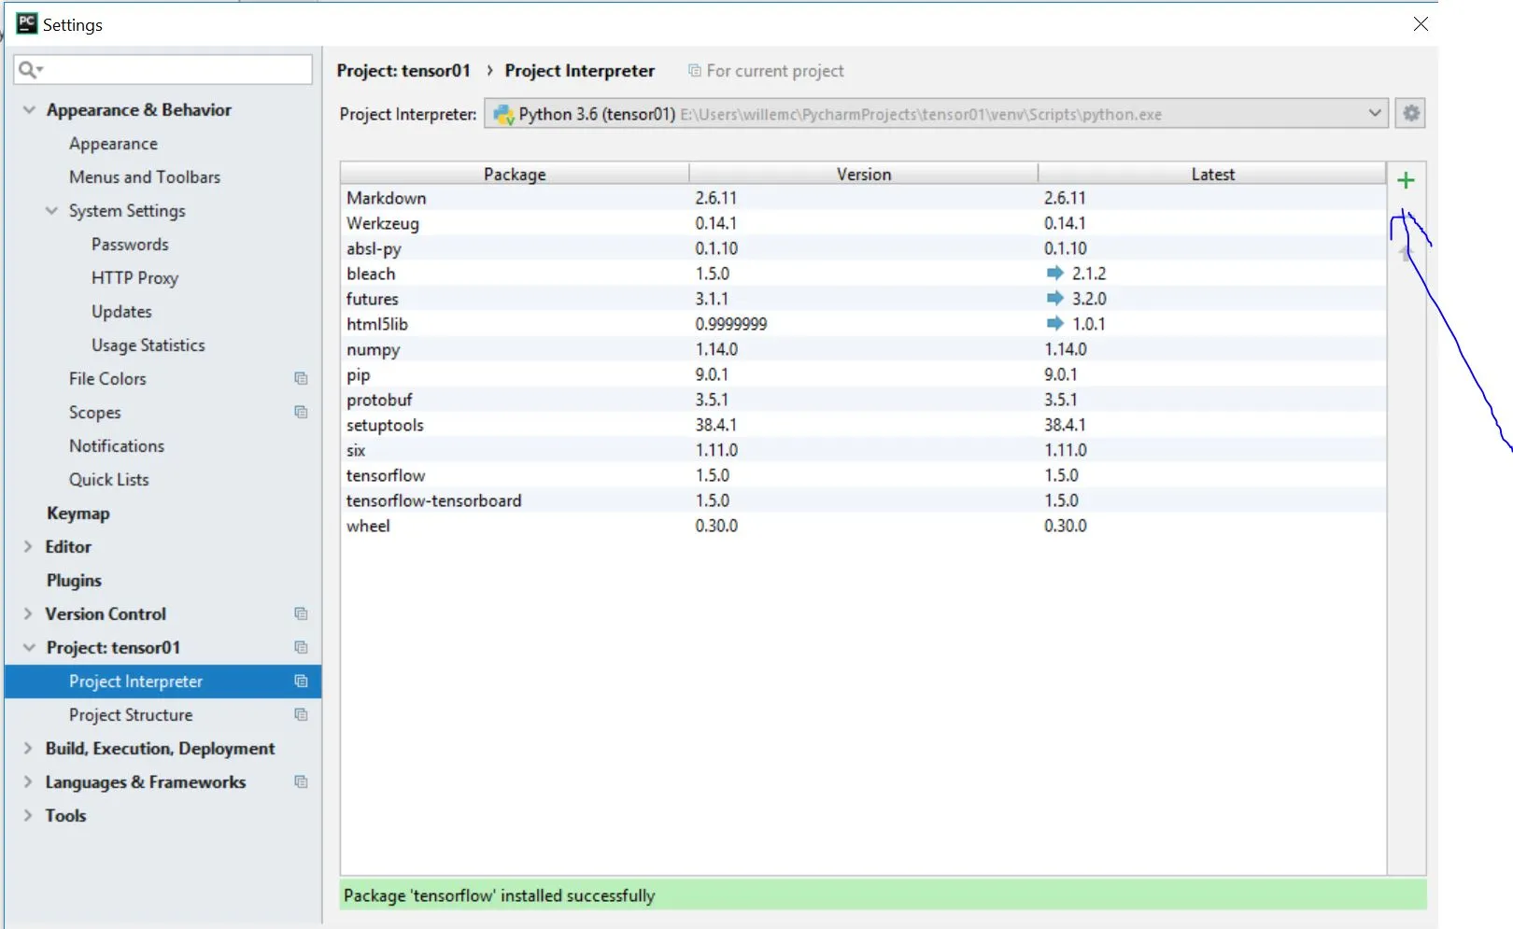Click the project-scope icon beside Scopes

[301, 412]
